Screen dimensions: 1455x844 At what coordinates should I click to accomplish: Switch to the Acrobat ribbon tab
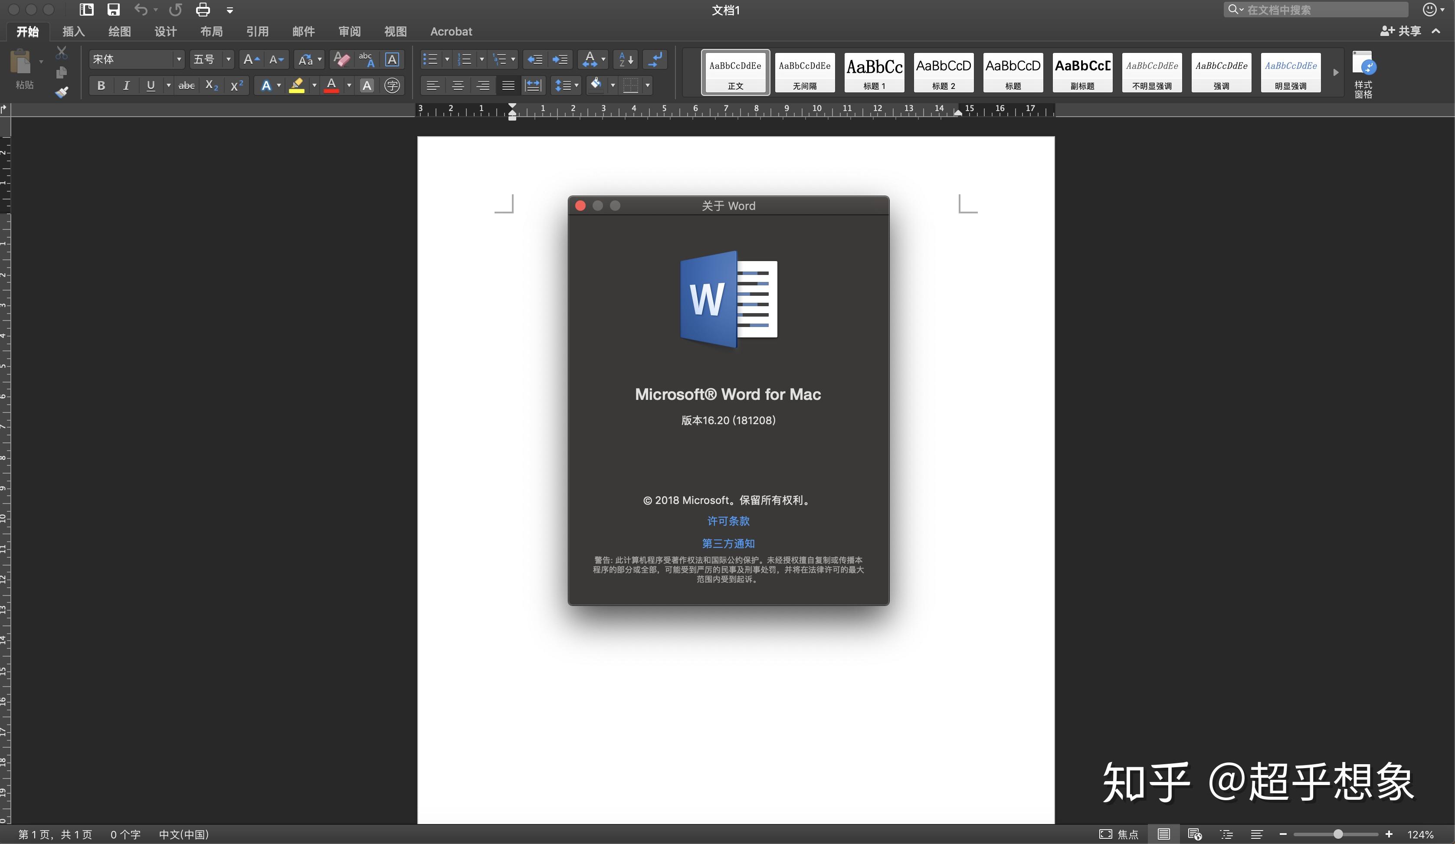[451, 31]
